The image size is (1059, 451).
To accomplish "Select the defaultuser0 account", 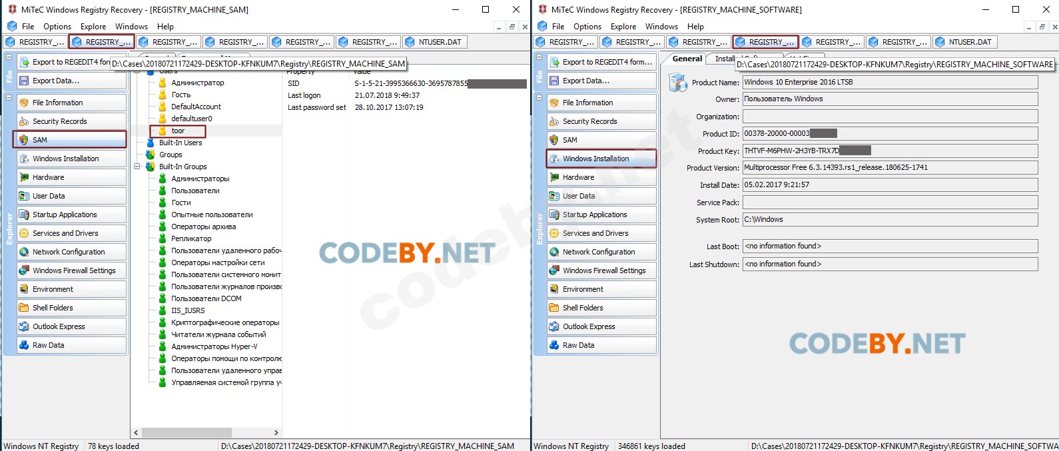I will 192,119.
